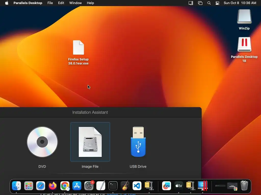Open Terminal from the Dock
The width and height of the screenshot is (261, 195).
[113, 186]
